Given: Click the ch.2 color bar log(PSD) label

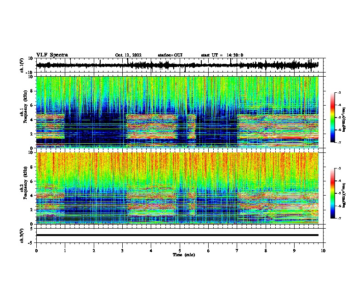Looking at the screenshot, I should click(x=344, y=195).
